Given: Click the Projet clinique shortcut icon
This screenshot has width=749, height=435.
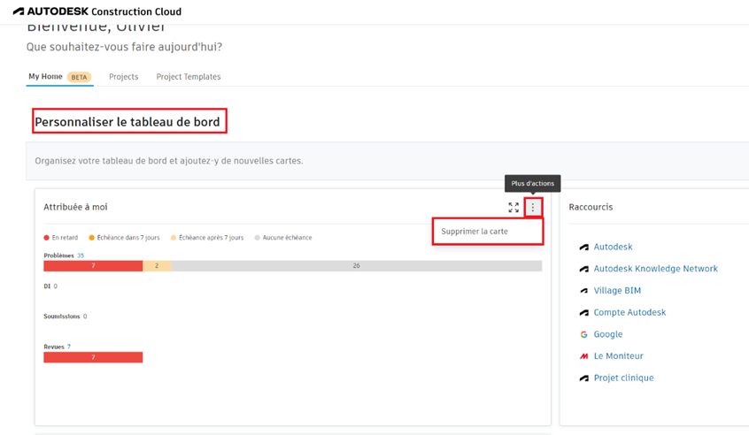Looking at the screenshot, I should coord(583,378).
